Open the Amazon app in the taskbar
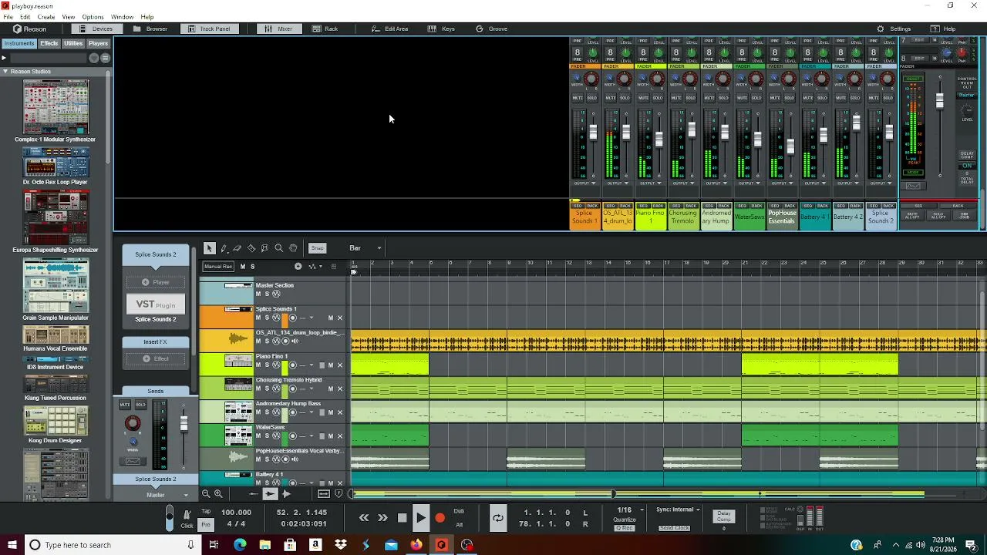 [x=315, y=545]
